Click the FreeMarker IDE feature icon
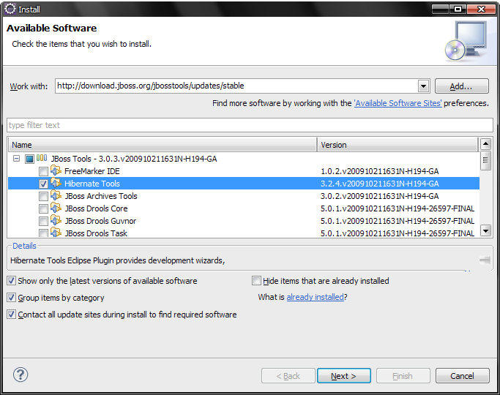Image resolution: width=500 pixels, height=395 pixels. point(56,170)
